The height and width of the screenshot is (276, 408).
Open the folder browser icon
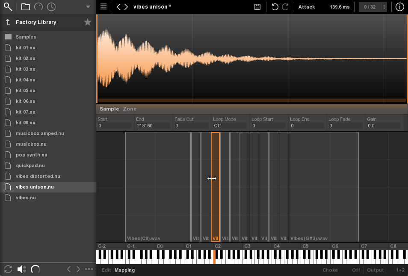26,6
